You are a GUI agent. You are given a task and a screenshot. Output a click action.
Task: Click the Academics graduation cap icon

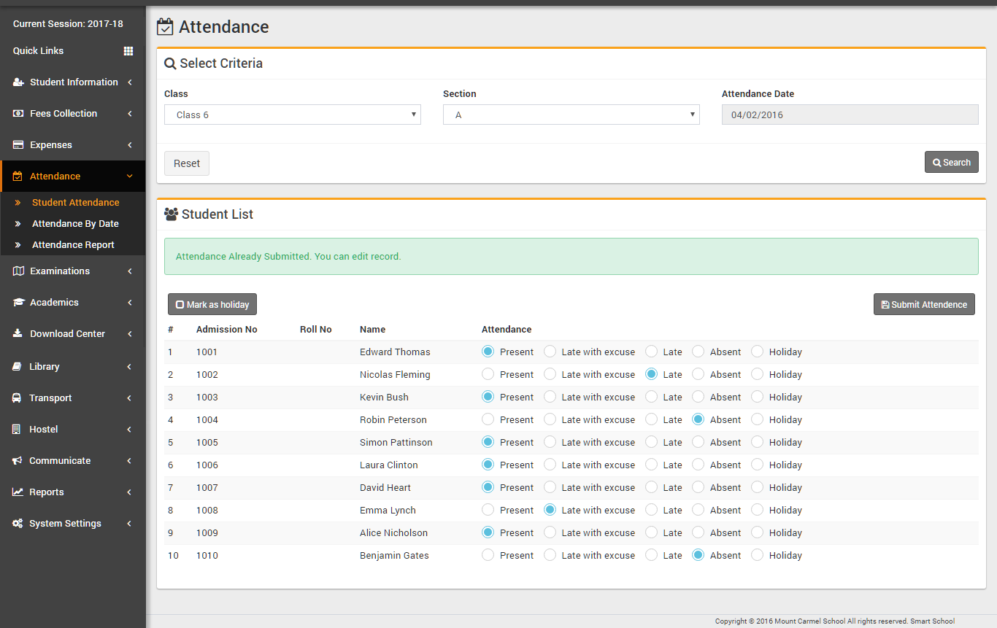(x=18, y=303)
